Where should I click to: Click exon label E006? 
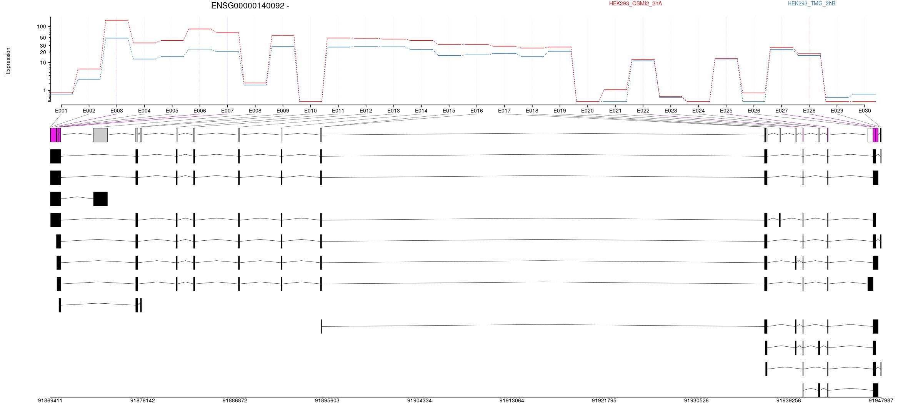click(x=200, y=111)
